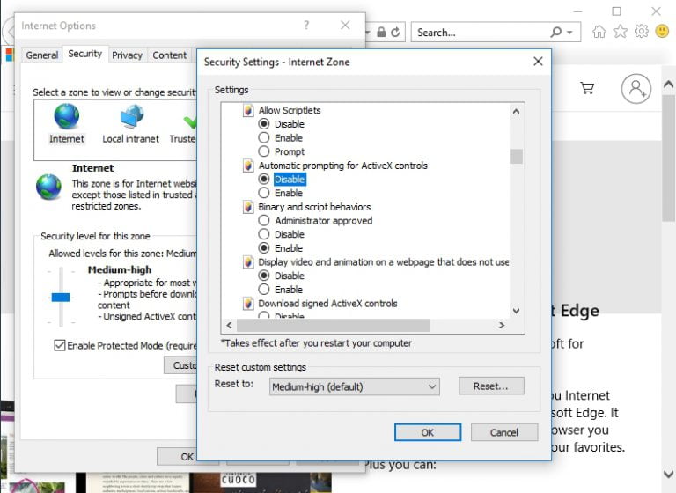Click the smiley feedback icon

pyautogui.click(x=662, y=31)
